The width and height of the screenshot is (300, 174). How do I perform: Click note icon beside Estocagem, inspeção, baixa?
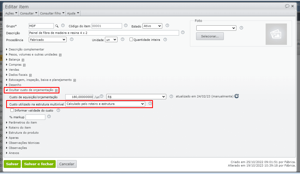75,80
